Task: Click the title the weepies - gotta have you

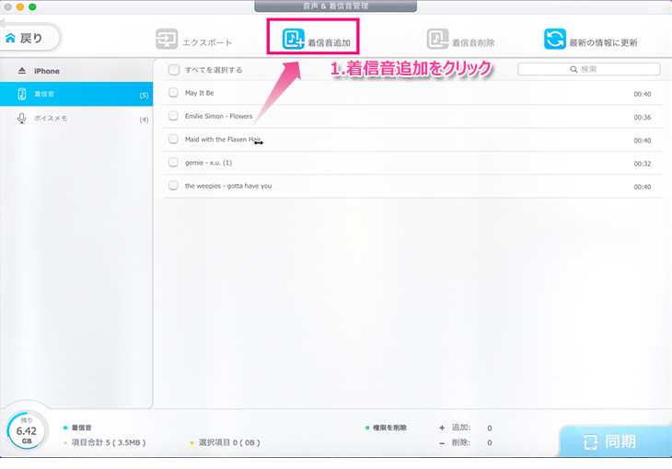Action: (228, 186)
